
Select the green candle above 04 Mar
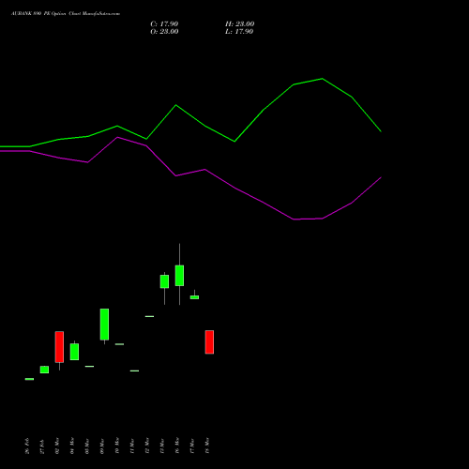point(74,352)
